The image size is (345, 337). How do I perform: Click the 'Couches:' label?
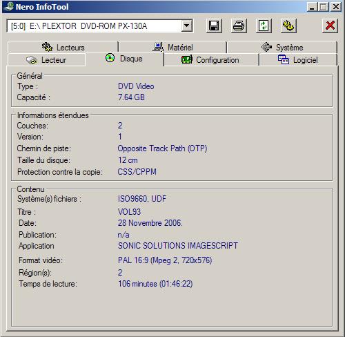[32, 126]
